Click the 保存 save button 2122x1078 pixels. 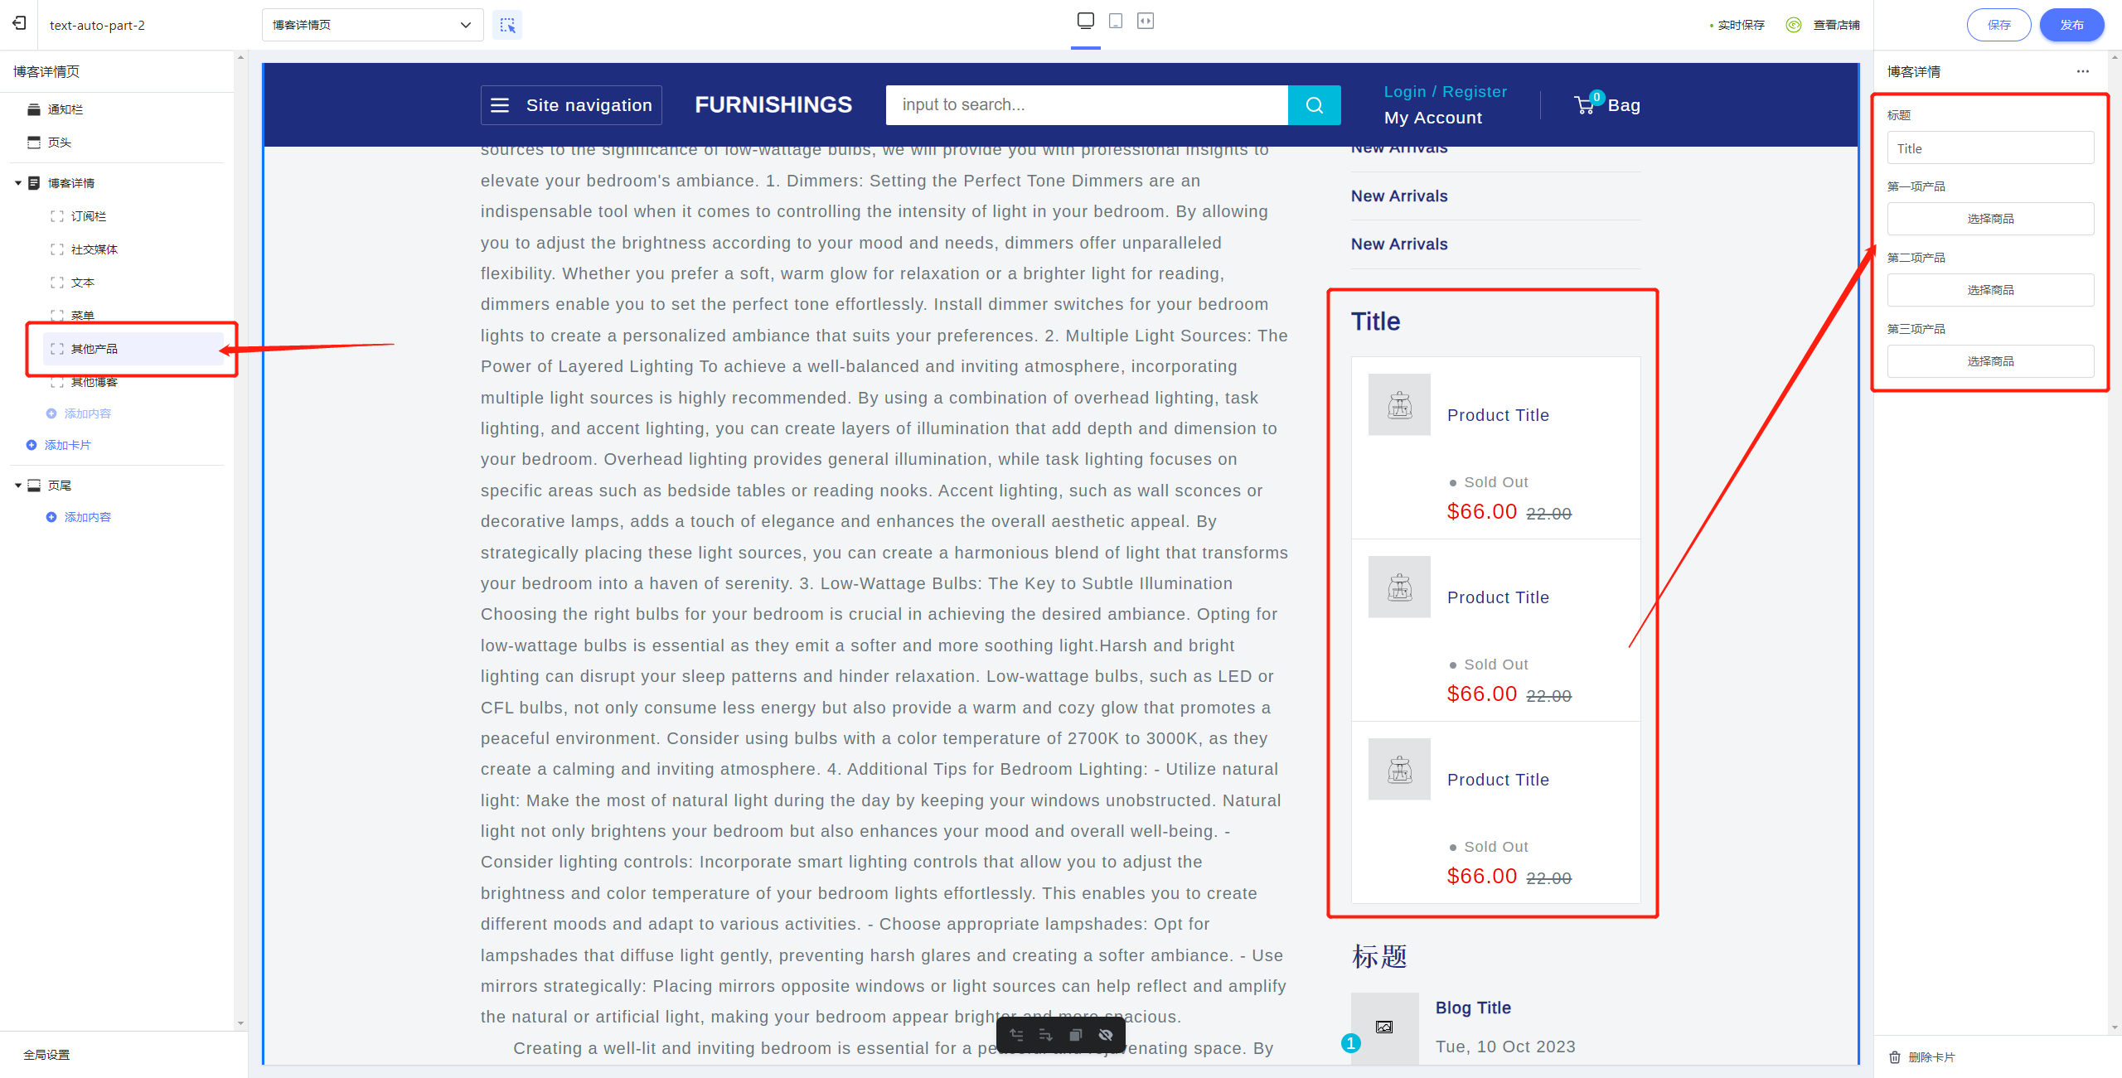[1998, 25]
